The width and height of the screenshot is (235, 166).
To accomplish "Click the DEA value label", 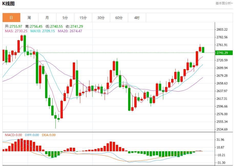I will coord(48,135).
